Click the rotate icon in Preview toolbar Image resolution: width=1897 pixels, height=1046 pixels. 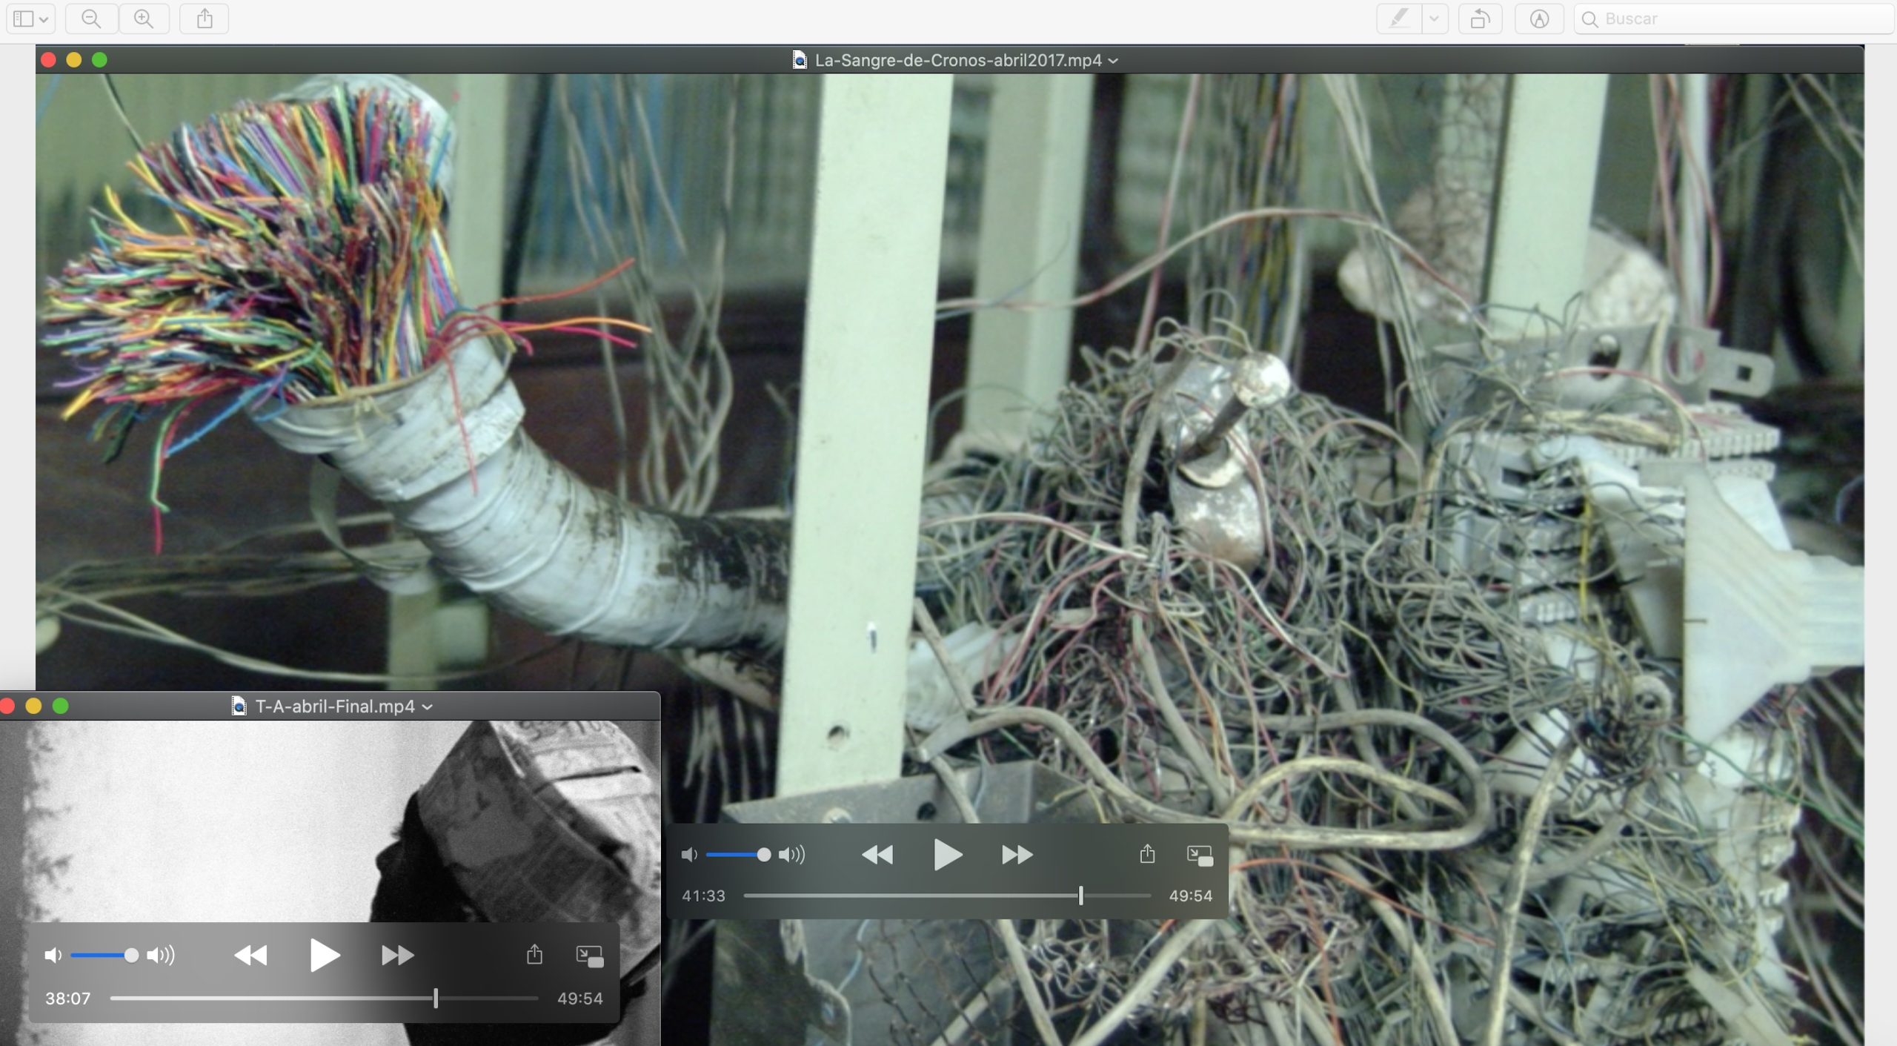(x=1479, y=19)
